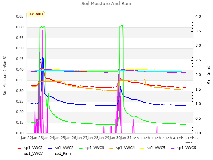
Task: Click the Soil Moisture (m3/m3) axis label
Action: pos(5,75)
